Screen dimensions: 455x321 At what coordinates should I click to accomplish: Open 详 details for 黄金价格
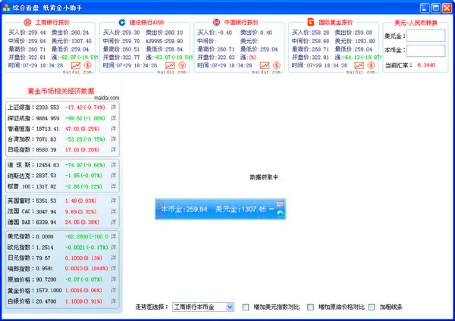pyautogui.click(x=113, y=290)
